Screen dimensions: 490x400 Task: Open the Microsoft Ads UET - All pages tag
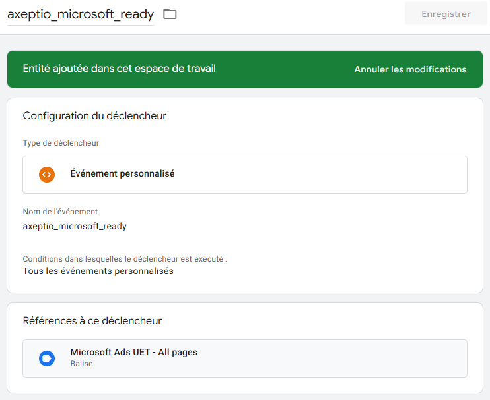245,358
